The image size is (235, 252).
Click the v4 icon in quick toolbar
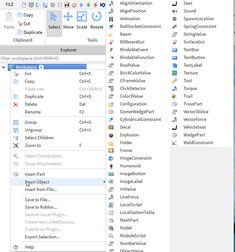pyautogui.click(x=67, y=5)
